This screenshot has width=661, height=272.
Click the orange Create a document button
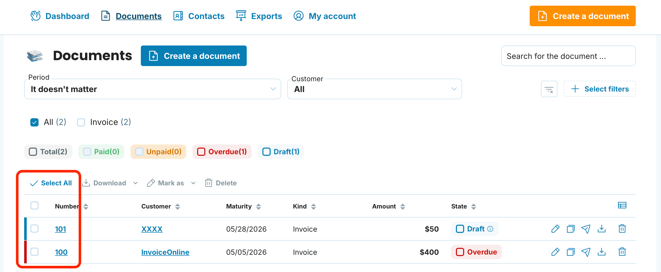[583, 16]
